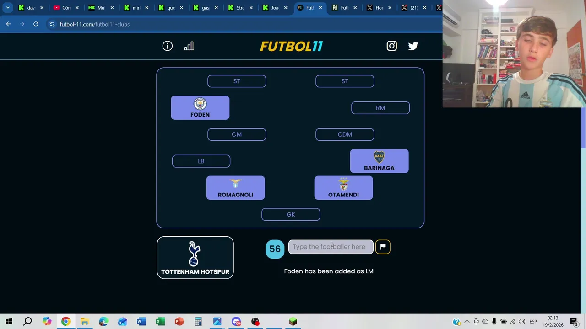
Task: Select the first ST position slot
Action: (237, 81)
